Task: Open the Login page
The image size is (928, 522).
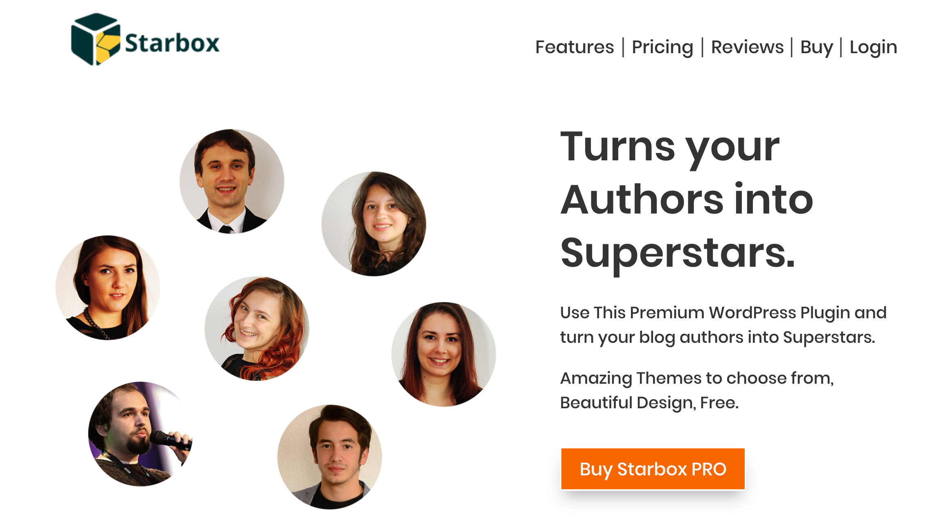Action: pos(874,47)
